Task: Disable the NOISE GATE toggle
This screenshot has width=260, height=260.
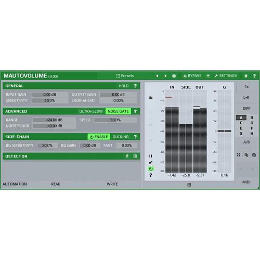Action: (118, 111)
